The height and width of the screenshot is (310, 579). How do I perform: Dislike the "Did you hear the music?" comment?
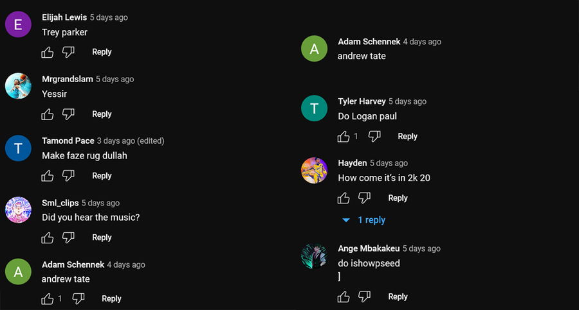68,237
